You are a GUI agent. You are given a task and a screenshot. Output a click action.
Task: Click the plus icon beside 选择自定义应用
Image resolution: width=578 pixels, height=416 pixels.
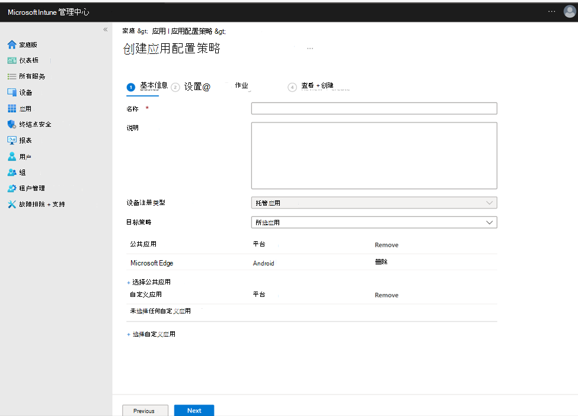click(x=129, y=335)
